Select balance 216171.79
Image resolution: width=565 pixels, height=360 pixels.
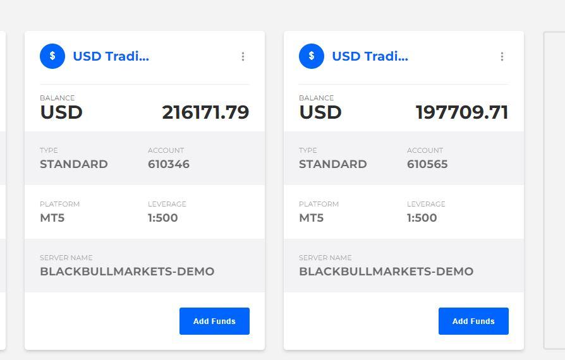[x=205, y=112]
